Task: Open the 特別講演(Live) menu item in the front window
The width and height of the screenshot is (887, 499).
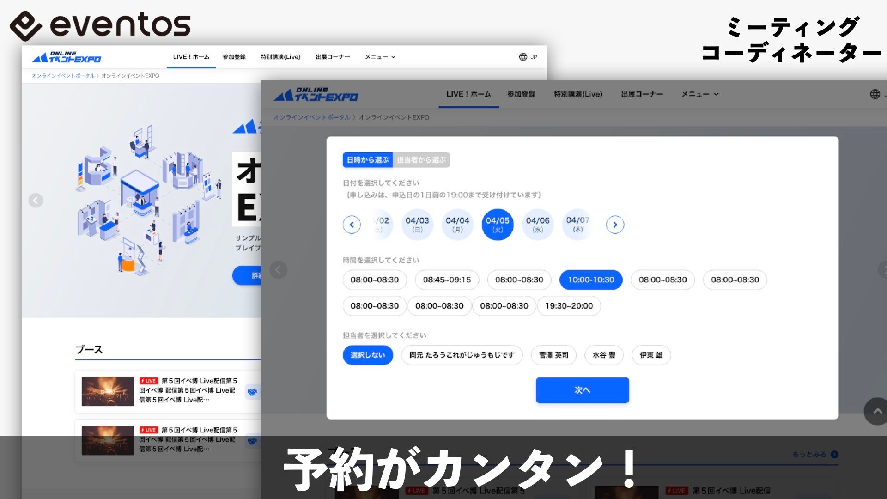Action: pyautogui.click(x=578, y=94)
